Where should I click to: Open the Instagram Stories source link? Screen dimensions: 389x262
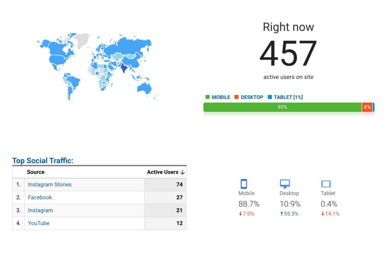(x=50, y=184)
